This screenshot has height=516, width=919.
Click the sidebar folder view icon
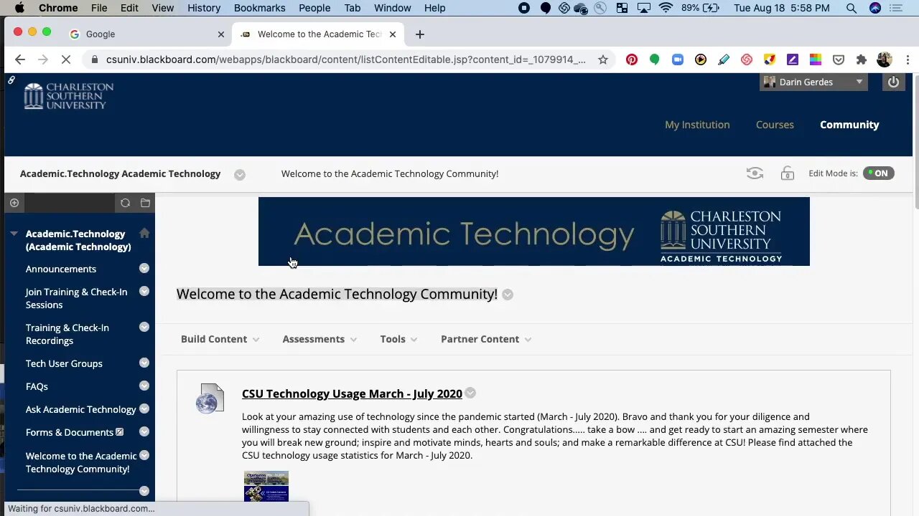[x=145, y=203]
